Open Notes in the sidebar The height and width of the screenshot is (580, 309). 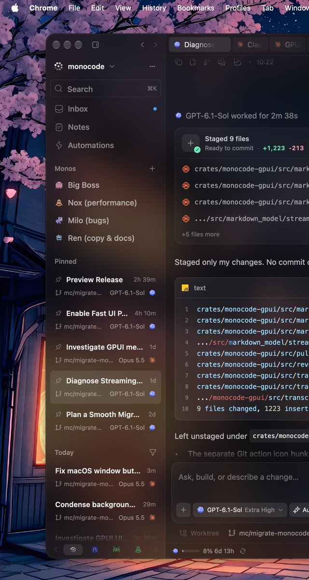[x=105, y=127]
